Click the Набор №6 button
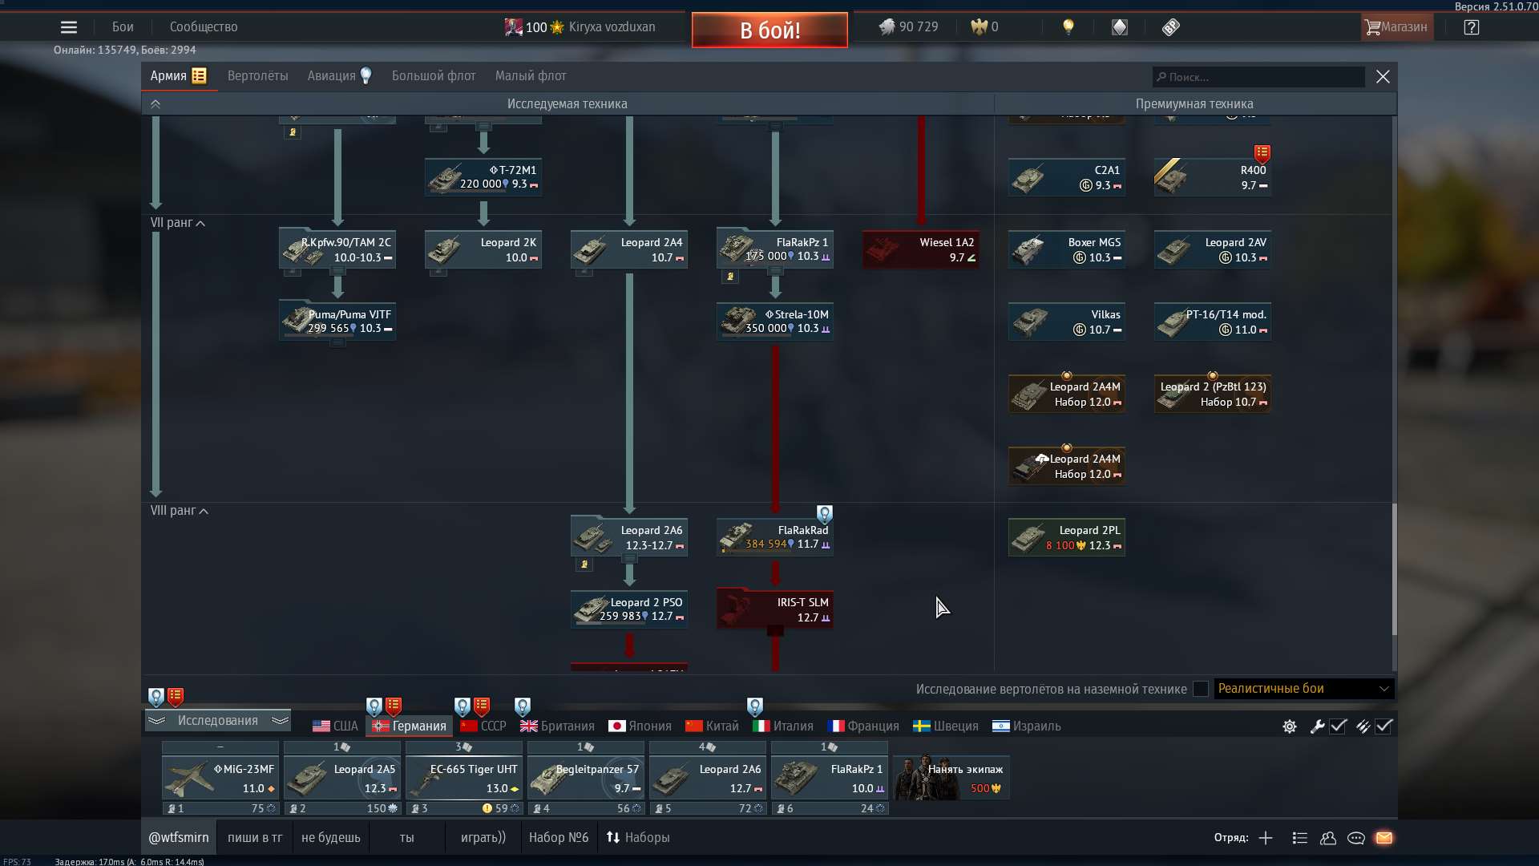This screenshot has height=866, width=1539. point(559,837)
